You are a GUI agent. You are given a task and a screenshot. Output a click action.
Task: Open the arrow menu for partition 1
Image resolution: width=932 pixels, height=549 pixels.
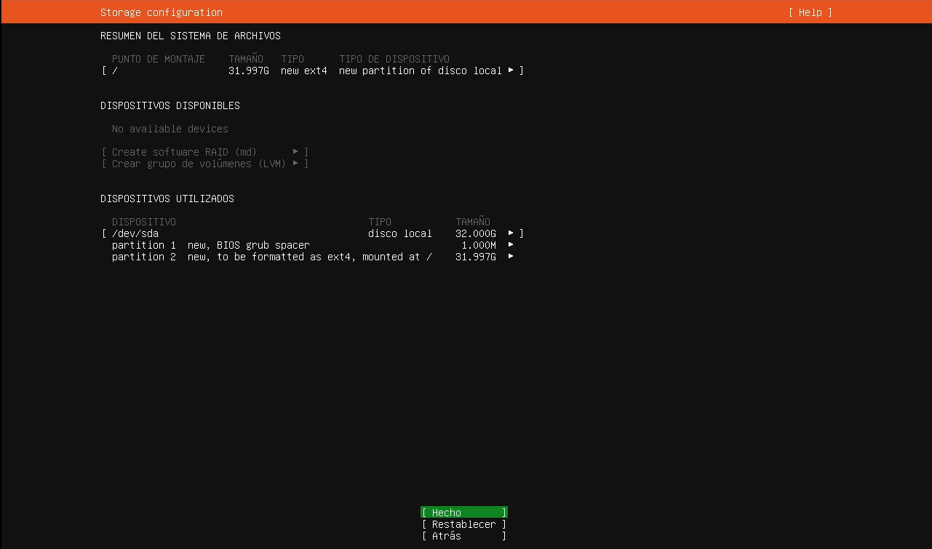pyautogui.click(x=511, y=245)
